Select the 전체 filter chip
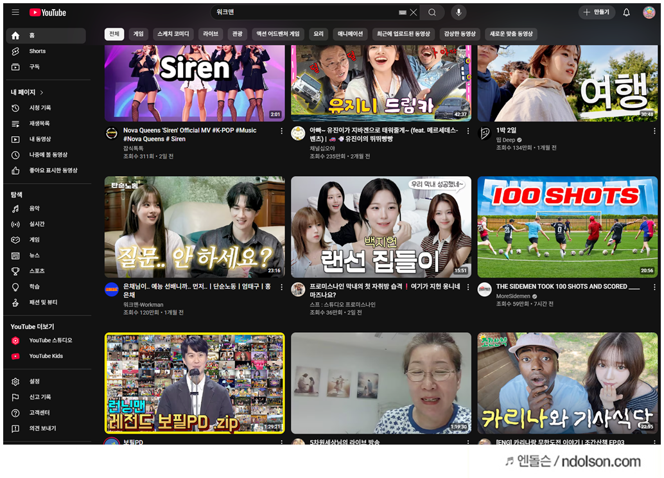 [x=114, y=34]
